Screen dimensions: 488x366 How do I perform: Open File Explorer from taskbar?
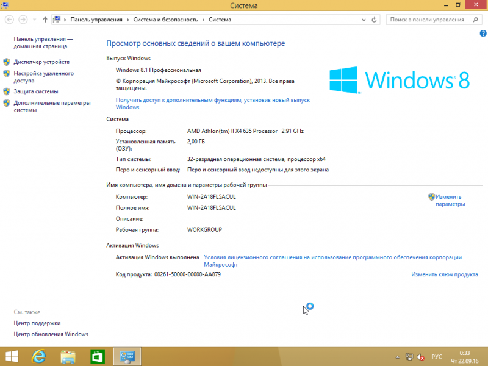(68, 357)
